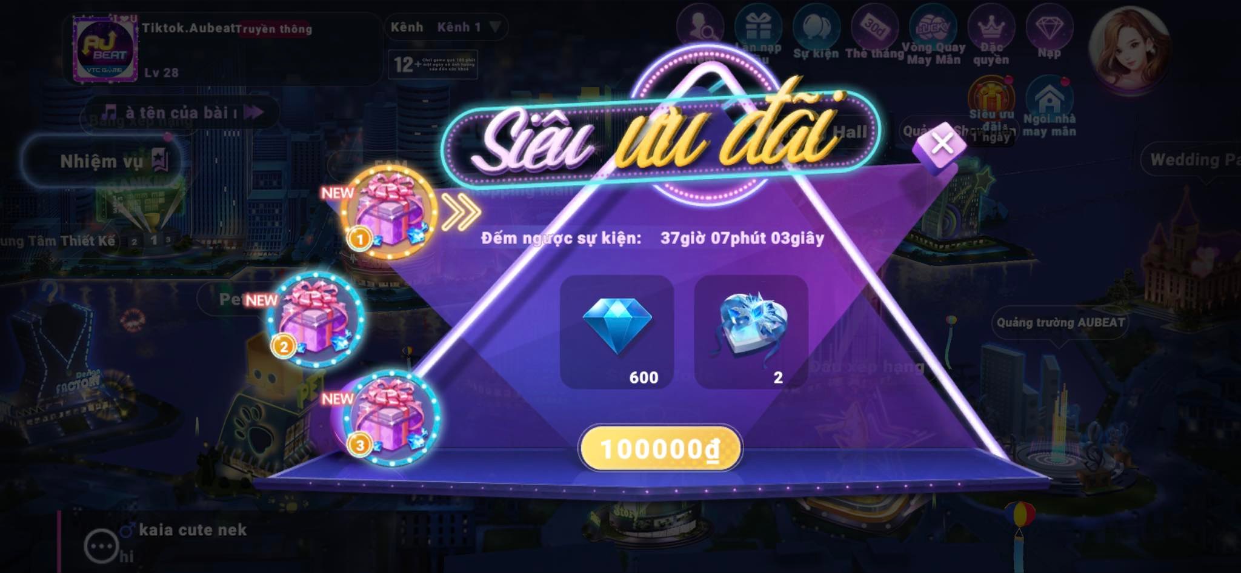Open Ngôi nhà may mắn house icon
This screenshot has height=573, width=1241.
1050,107
